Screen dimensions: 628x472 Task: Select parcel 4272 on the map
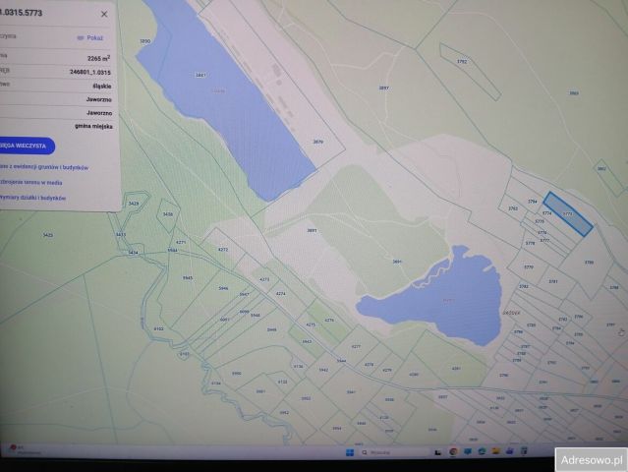tap(223, 250)
